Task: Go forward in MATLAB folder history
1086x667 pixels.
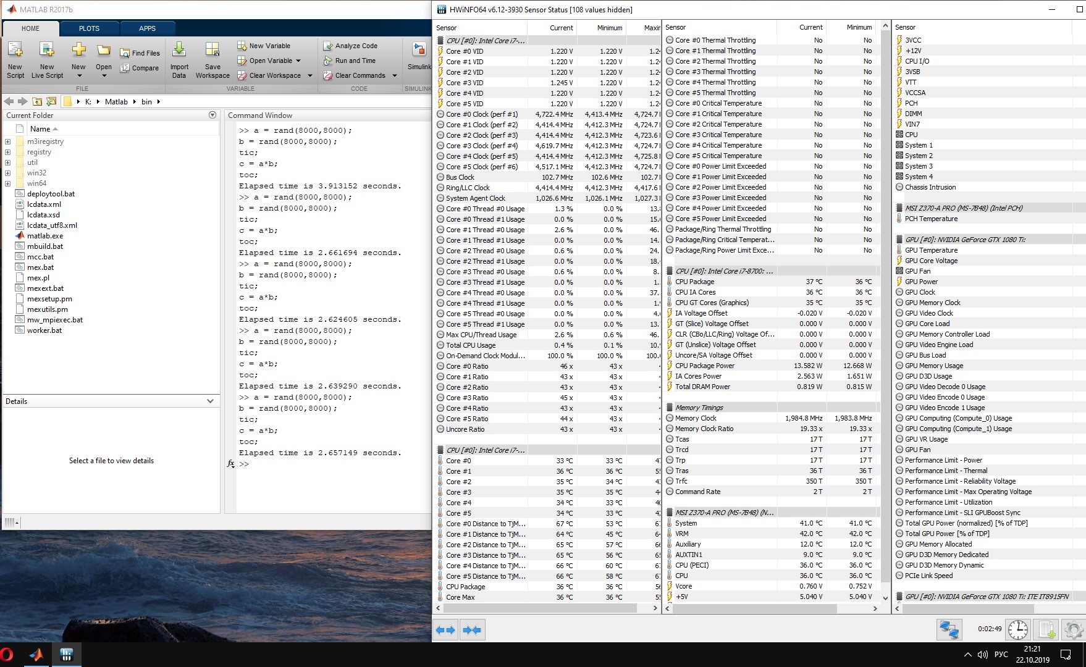Action: tap(23, 101)
